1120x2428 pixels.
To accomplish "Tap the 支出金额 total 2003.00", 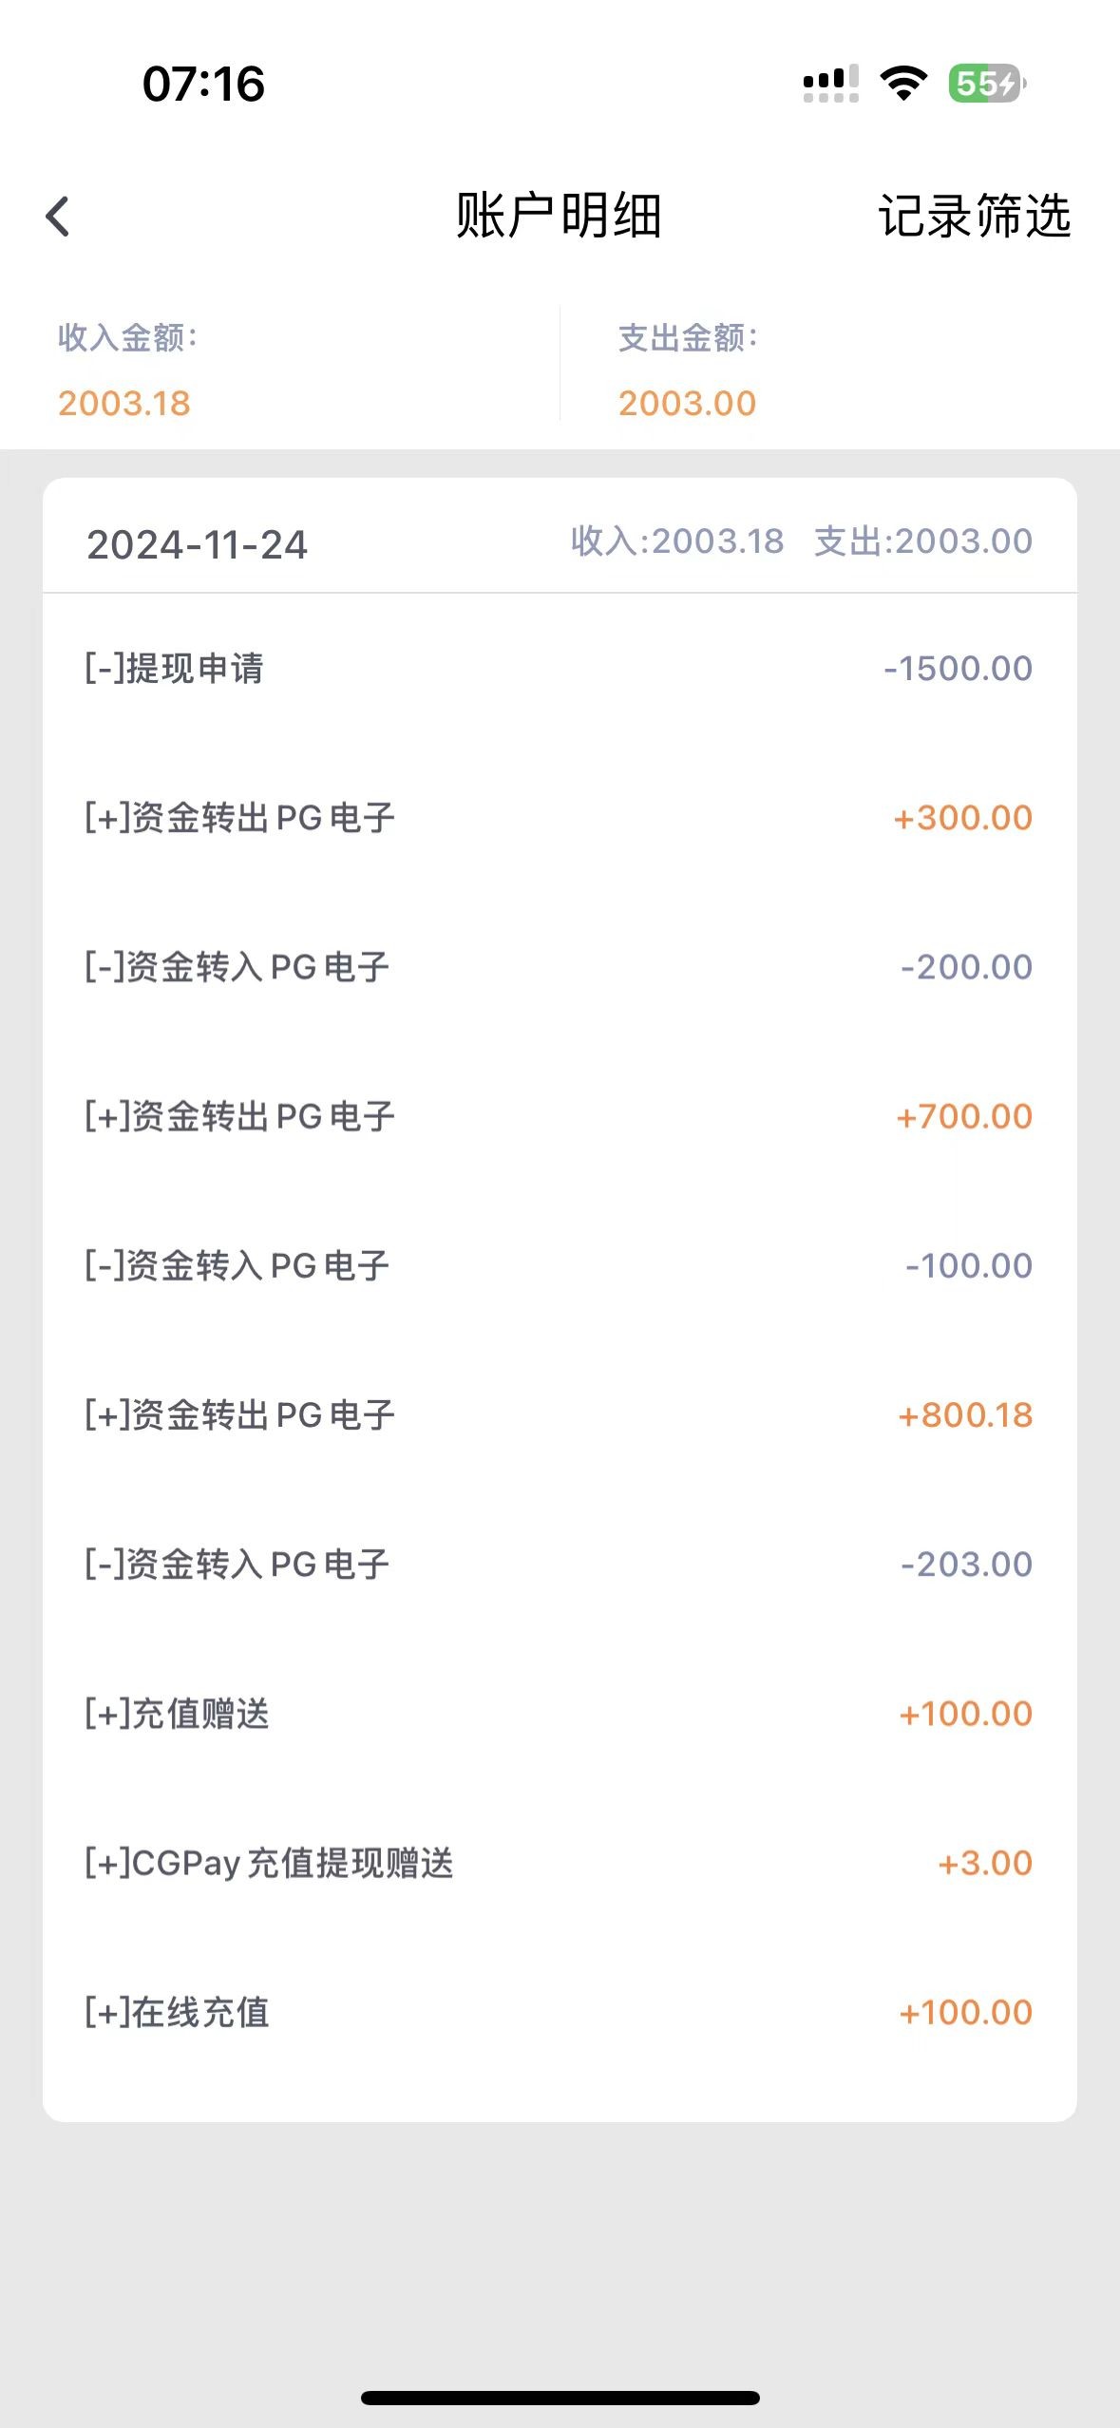I will 687,403.
